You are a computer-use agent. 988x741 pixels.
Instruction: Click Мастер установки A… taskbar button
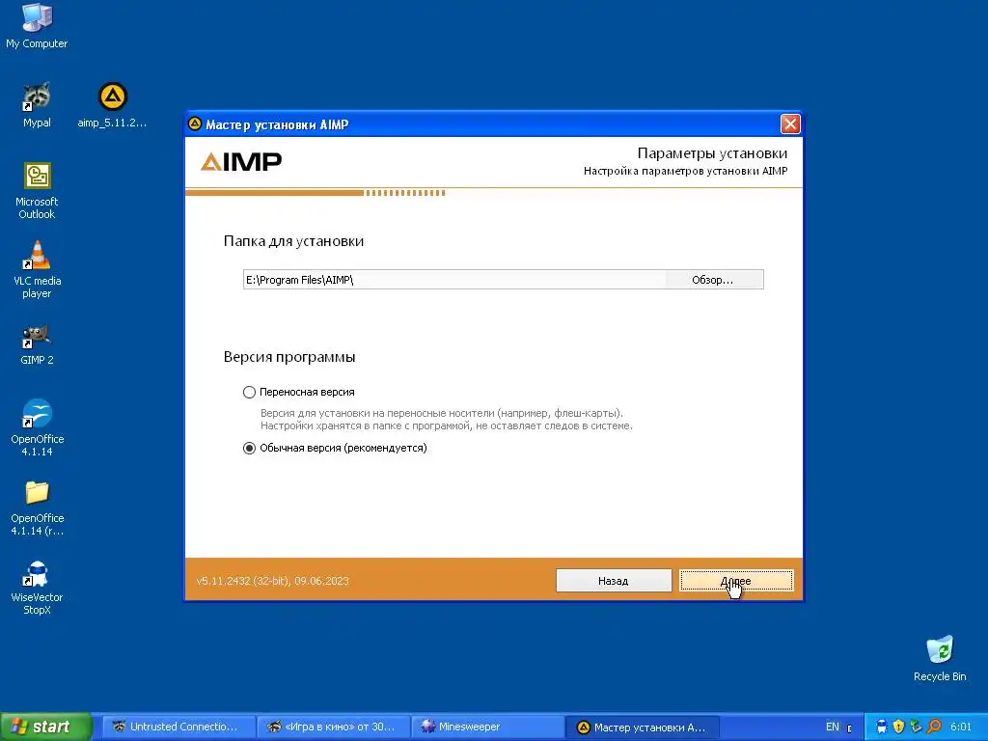643,727
